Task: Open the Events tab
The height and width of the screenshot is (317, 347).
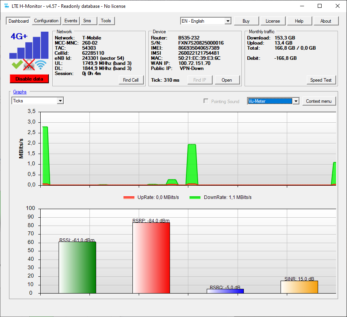Action: [71, 21]
